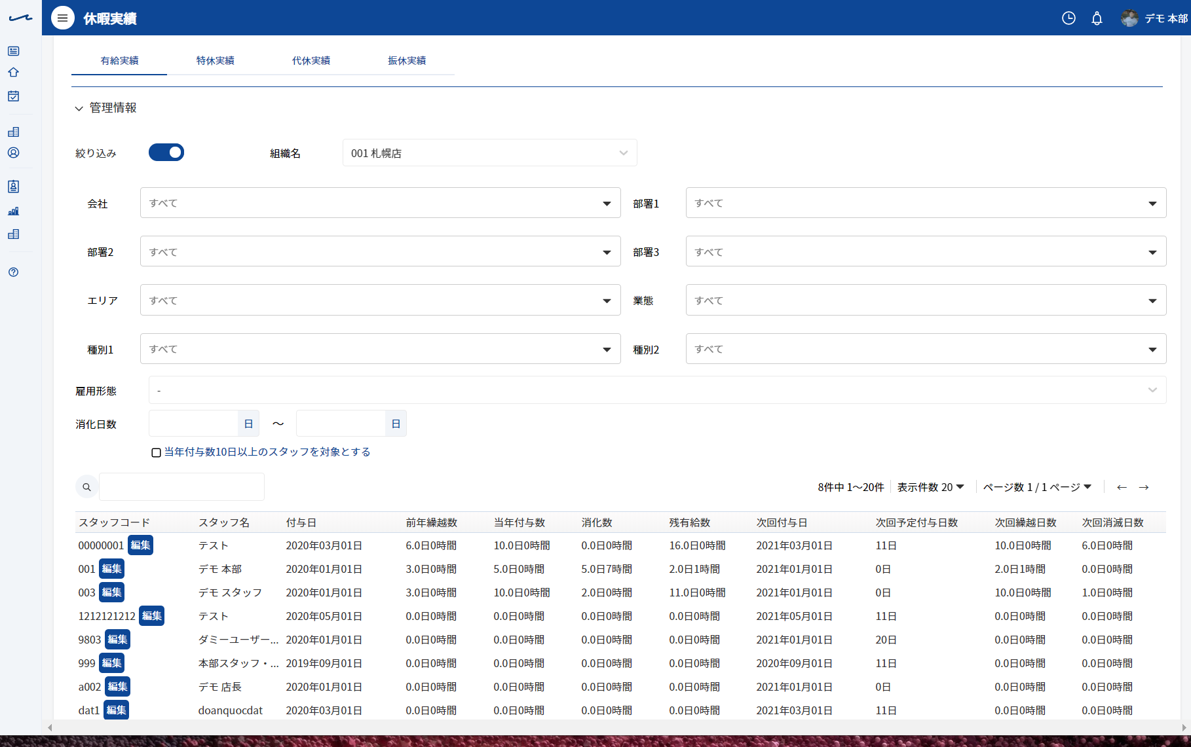
Task: Click horizontal scrollbar left arrow
Action: (x=50, y=727)
